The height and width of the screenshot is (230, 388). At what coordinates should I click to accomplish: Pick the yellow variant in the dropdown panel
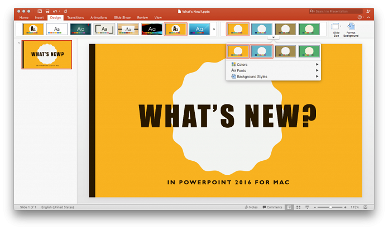[x=238, y=51]
